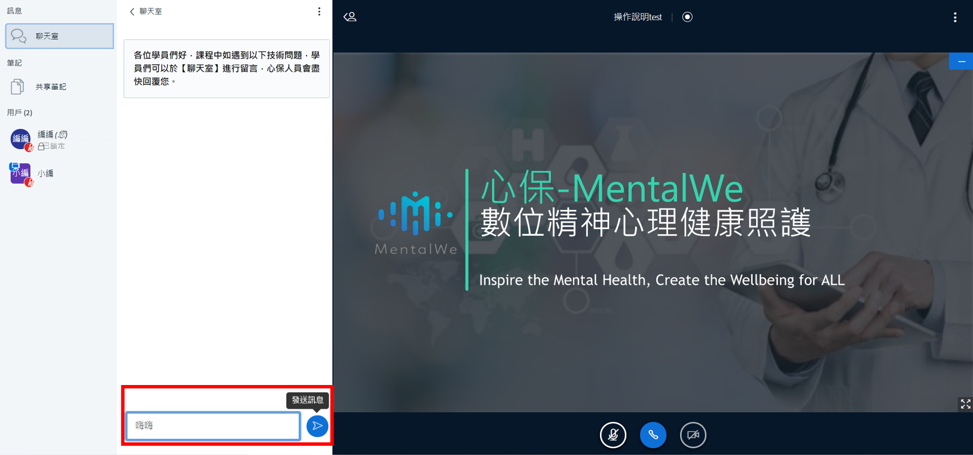Select user 編編 avatar in user list

click(21, 139)
